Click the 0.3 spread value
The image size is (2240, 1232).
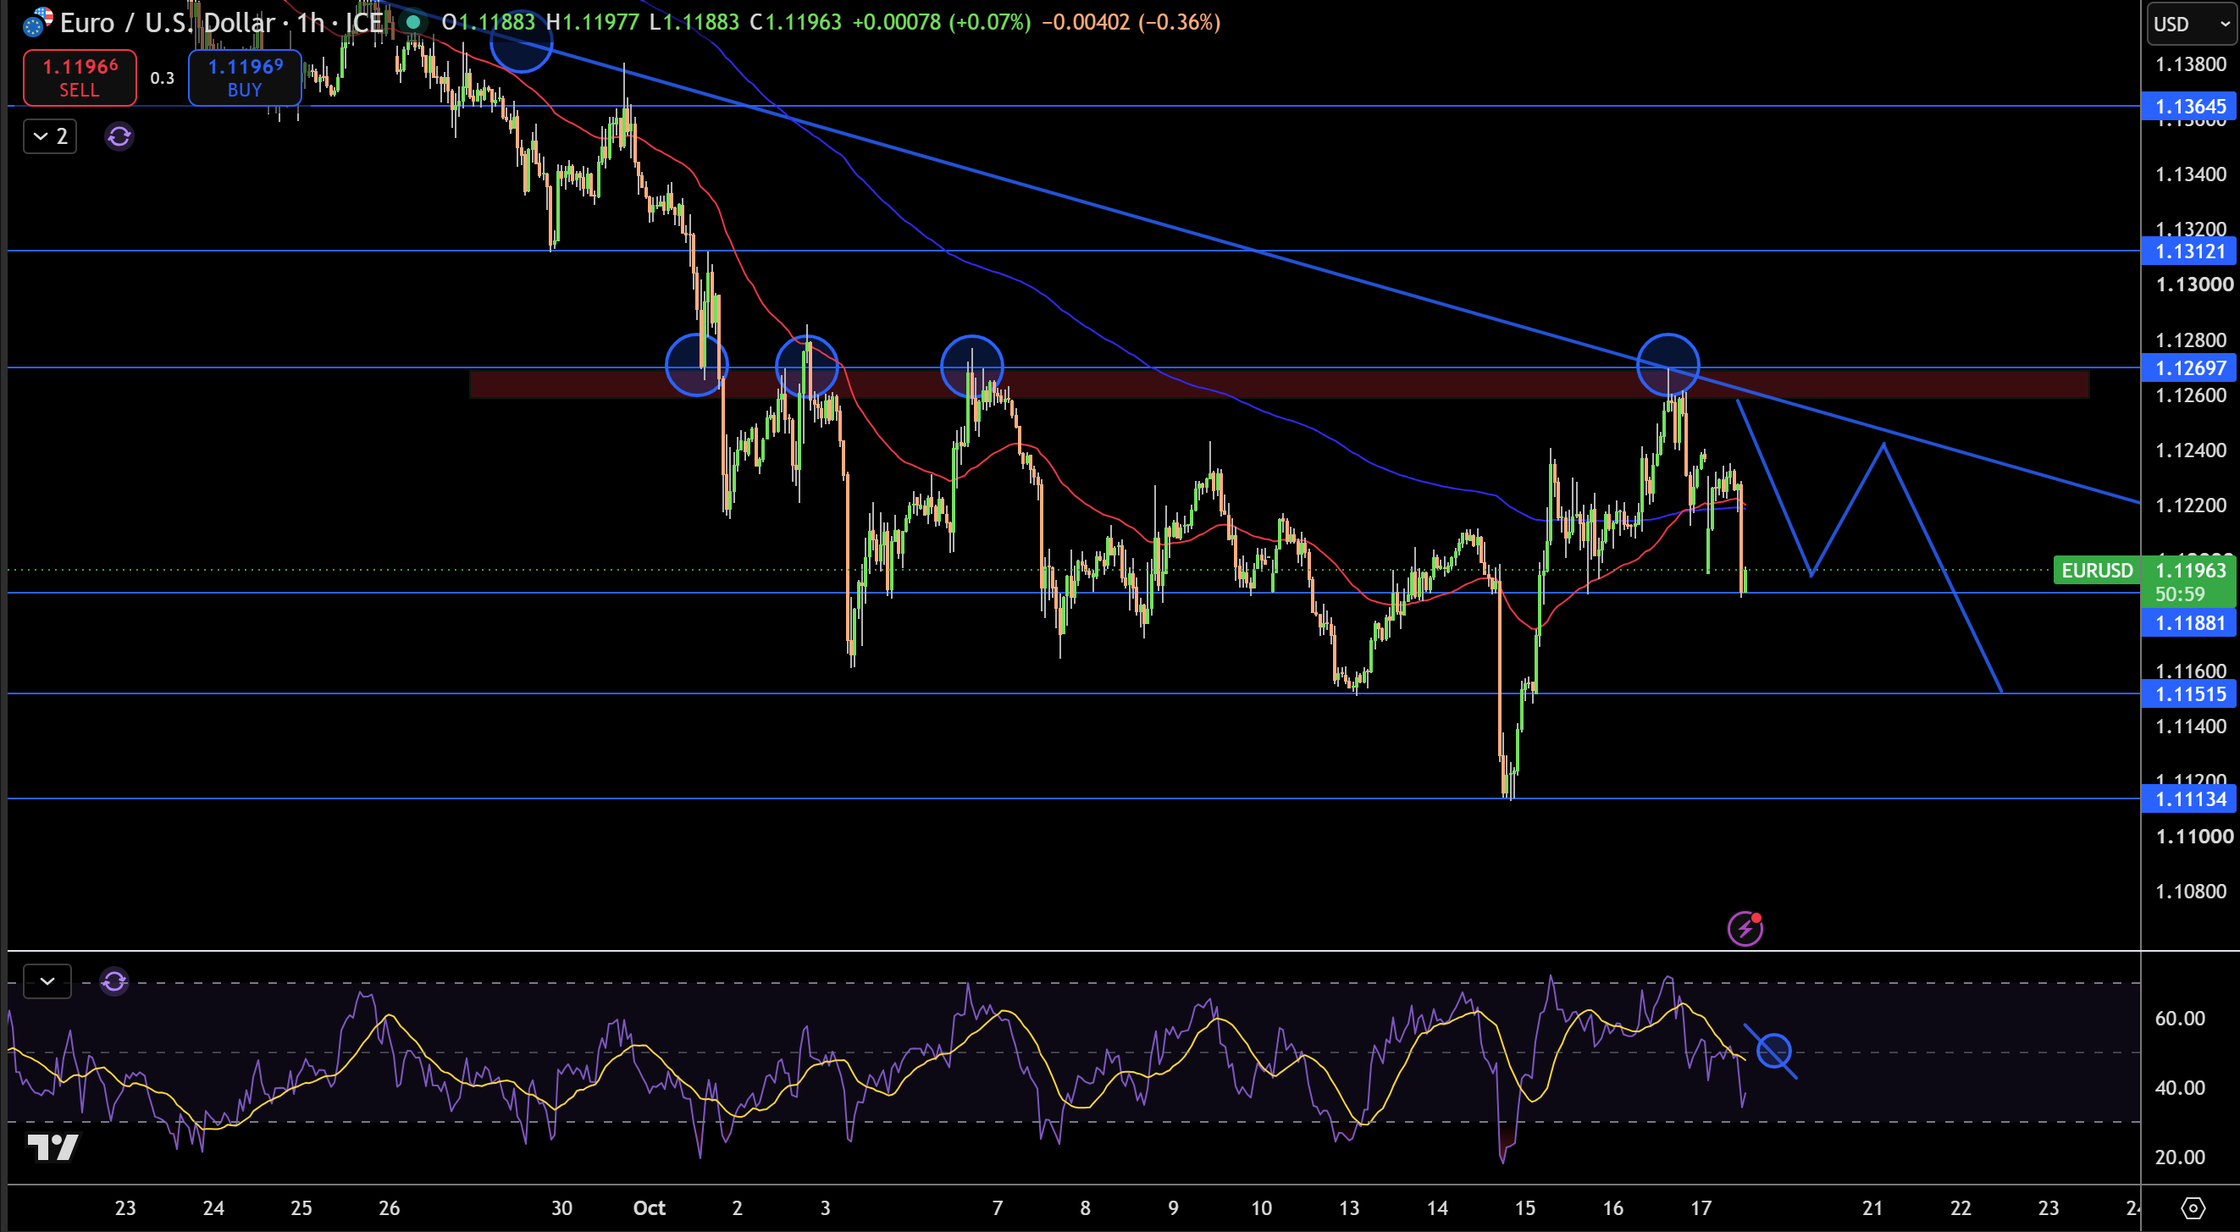click(x=162, y=78)
